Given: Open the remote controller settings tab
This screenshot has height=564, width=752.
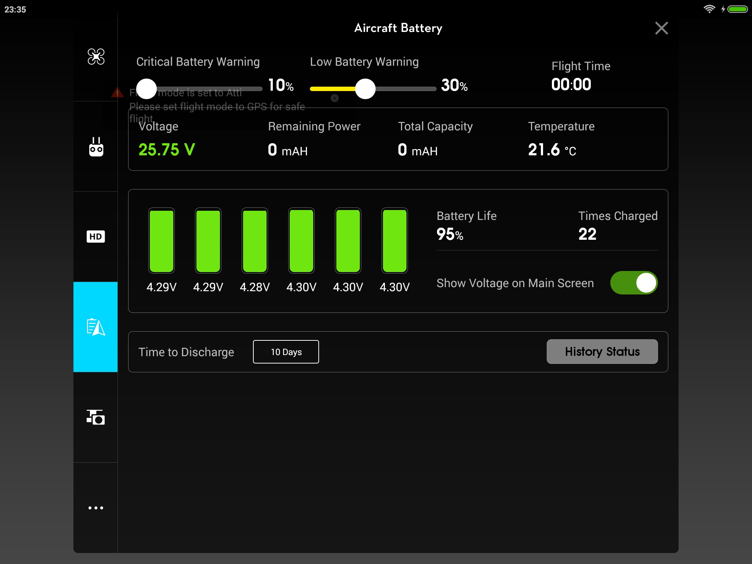Looking at the screenshot, I should click(96, 147).
